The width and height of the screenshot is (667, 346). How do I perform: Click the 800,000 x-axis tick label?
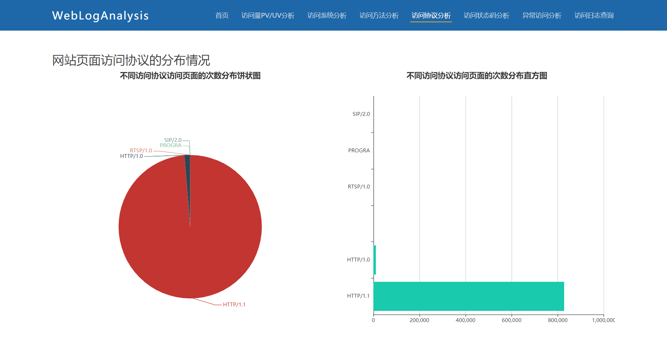click(558, 320)
